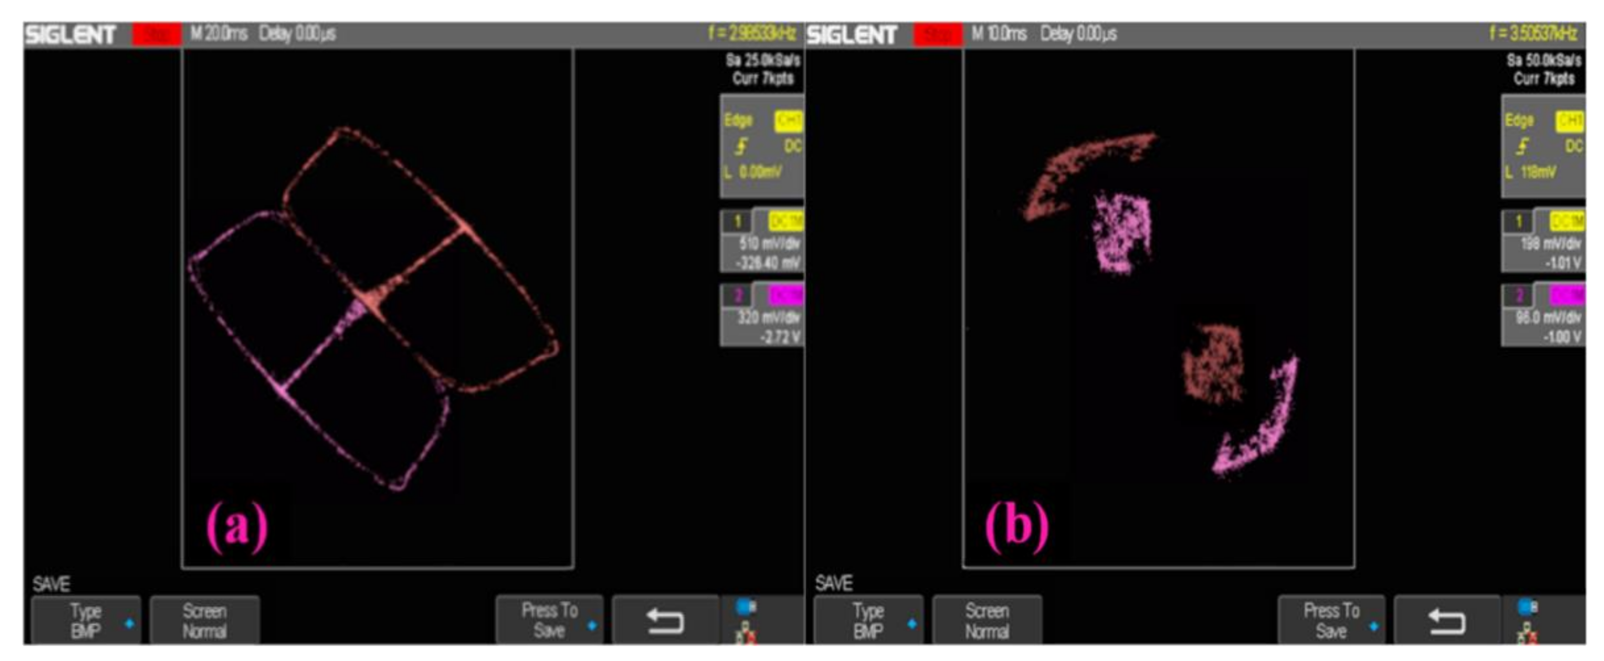Toggle the red Stop indicator in screen (b)

[938, 34]
